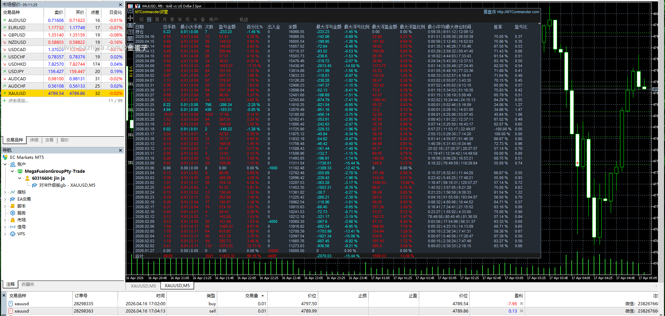Viewport: 665px width, 316px height.
Task: Click the XAUUSD direction arrow icon in Market Watch
Action: tap(5, 94)
